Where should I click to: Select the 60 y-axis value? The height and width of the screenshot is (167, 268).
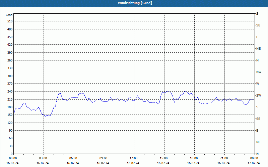(11, 138)
